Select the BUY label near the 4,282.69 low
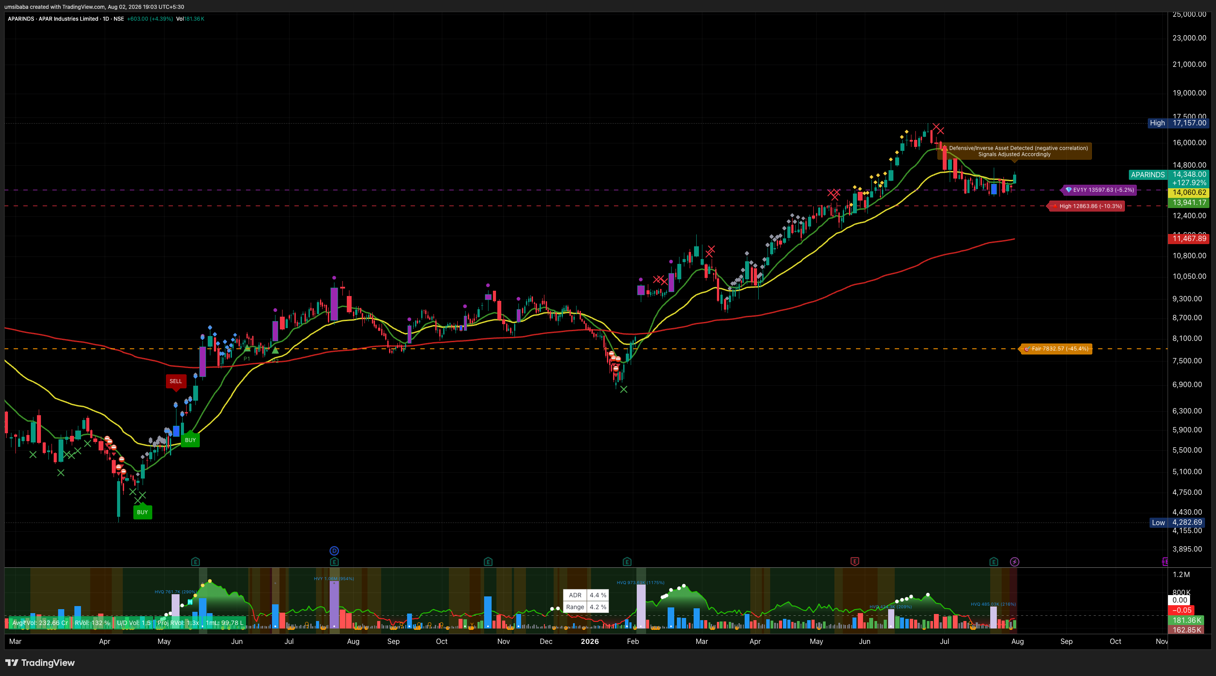Viewport: 1216px width, 676px height. [143, 512]
